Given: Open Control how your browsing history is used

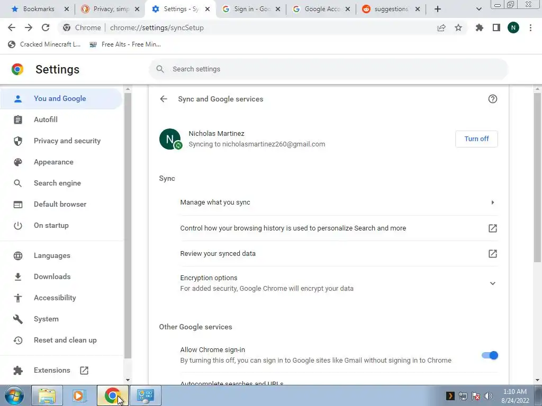Looking at the screenshot, I should click(x=339, y=228).
